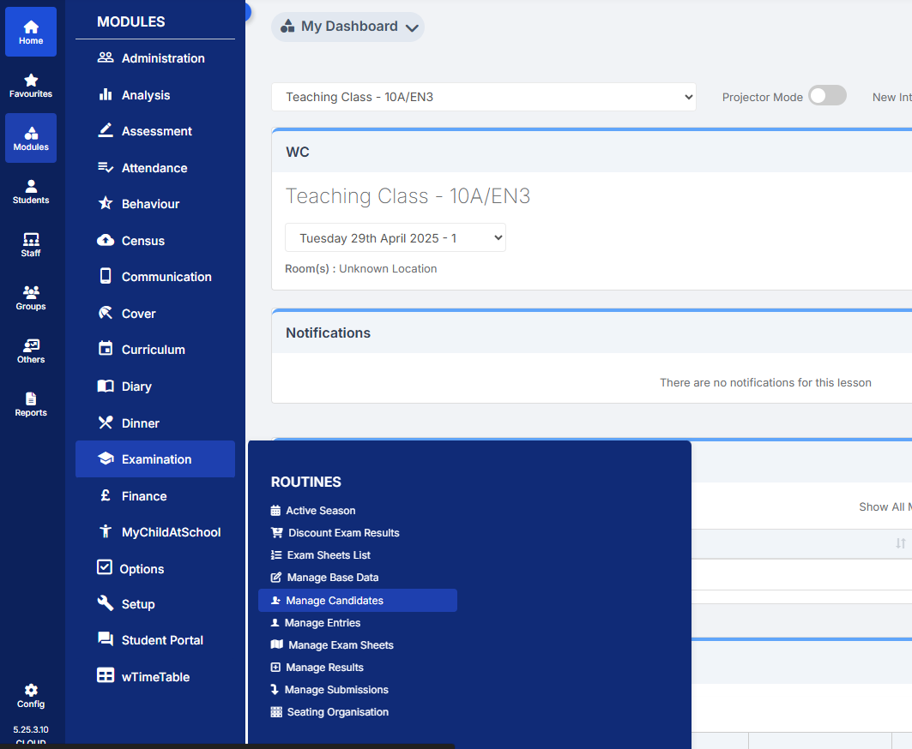Select Attendance module
Viewport: 912px width, 749px height.
[x=154, y=168]
